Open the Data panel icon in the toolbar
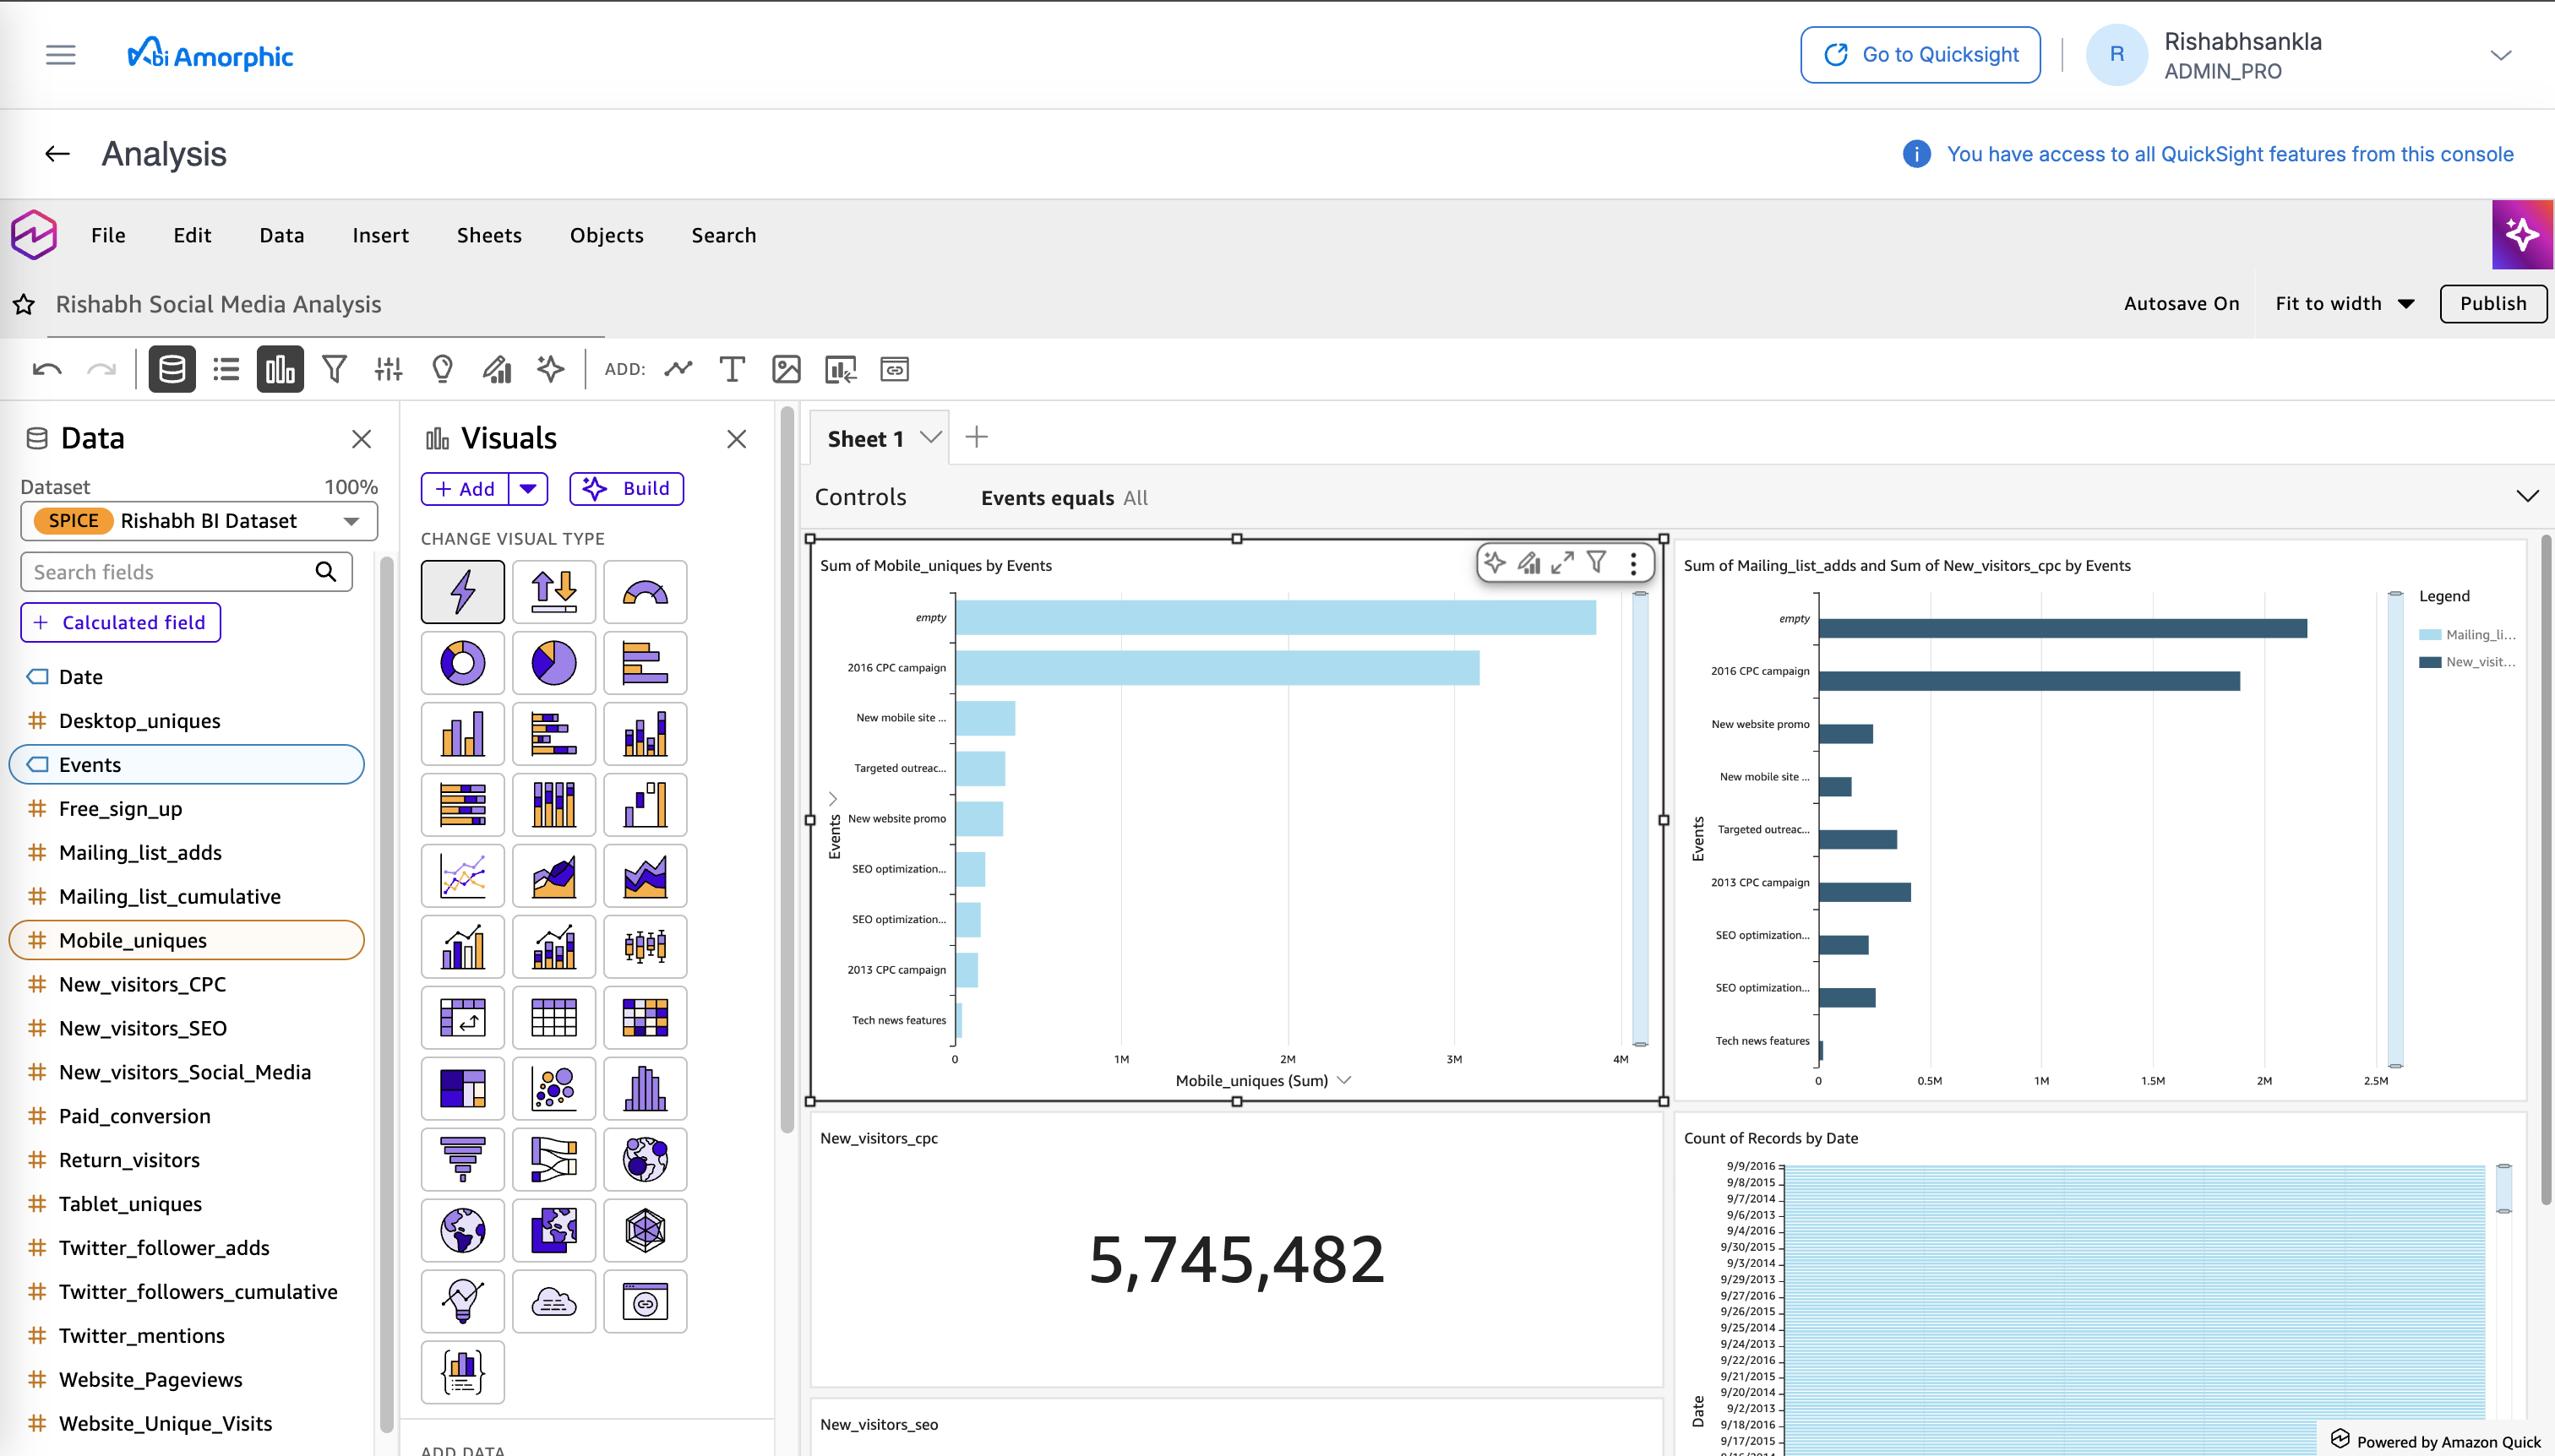 pos(171,369)
